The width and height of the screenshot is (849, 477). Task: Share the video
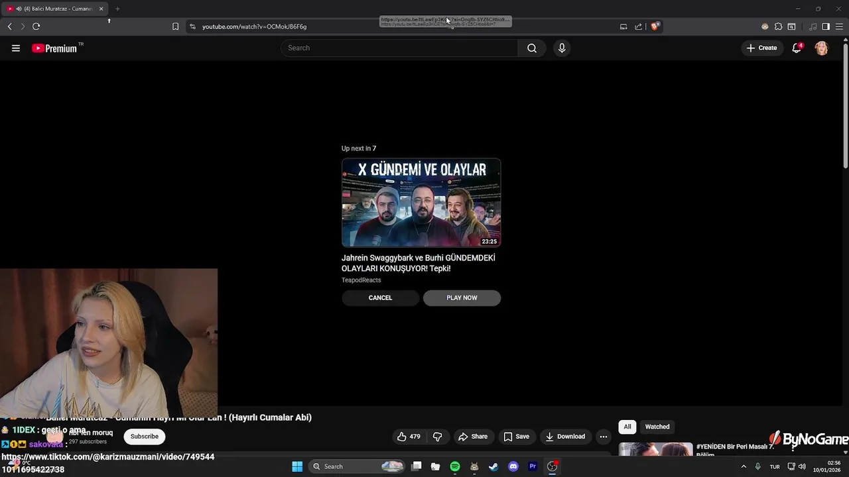(x=473, y=437)
